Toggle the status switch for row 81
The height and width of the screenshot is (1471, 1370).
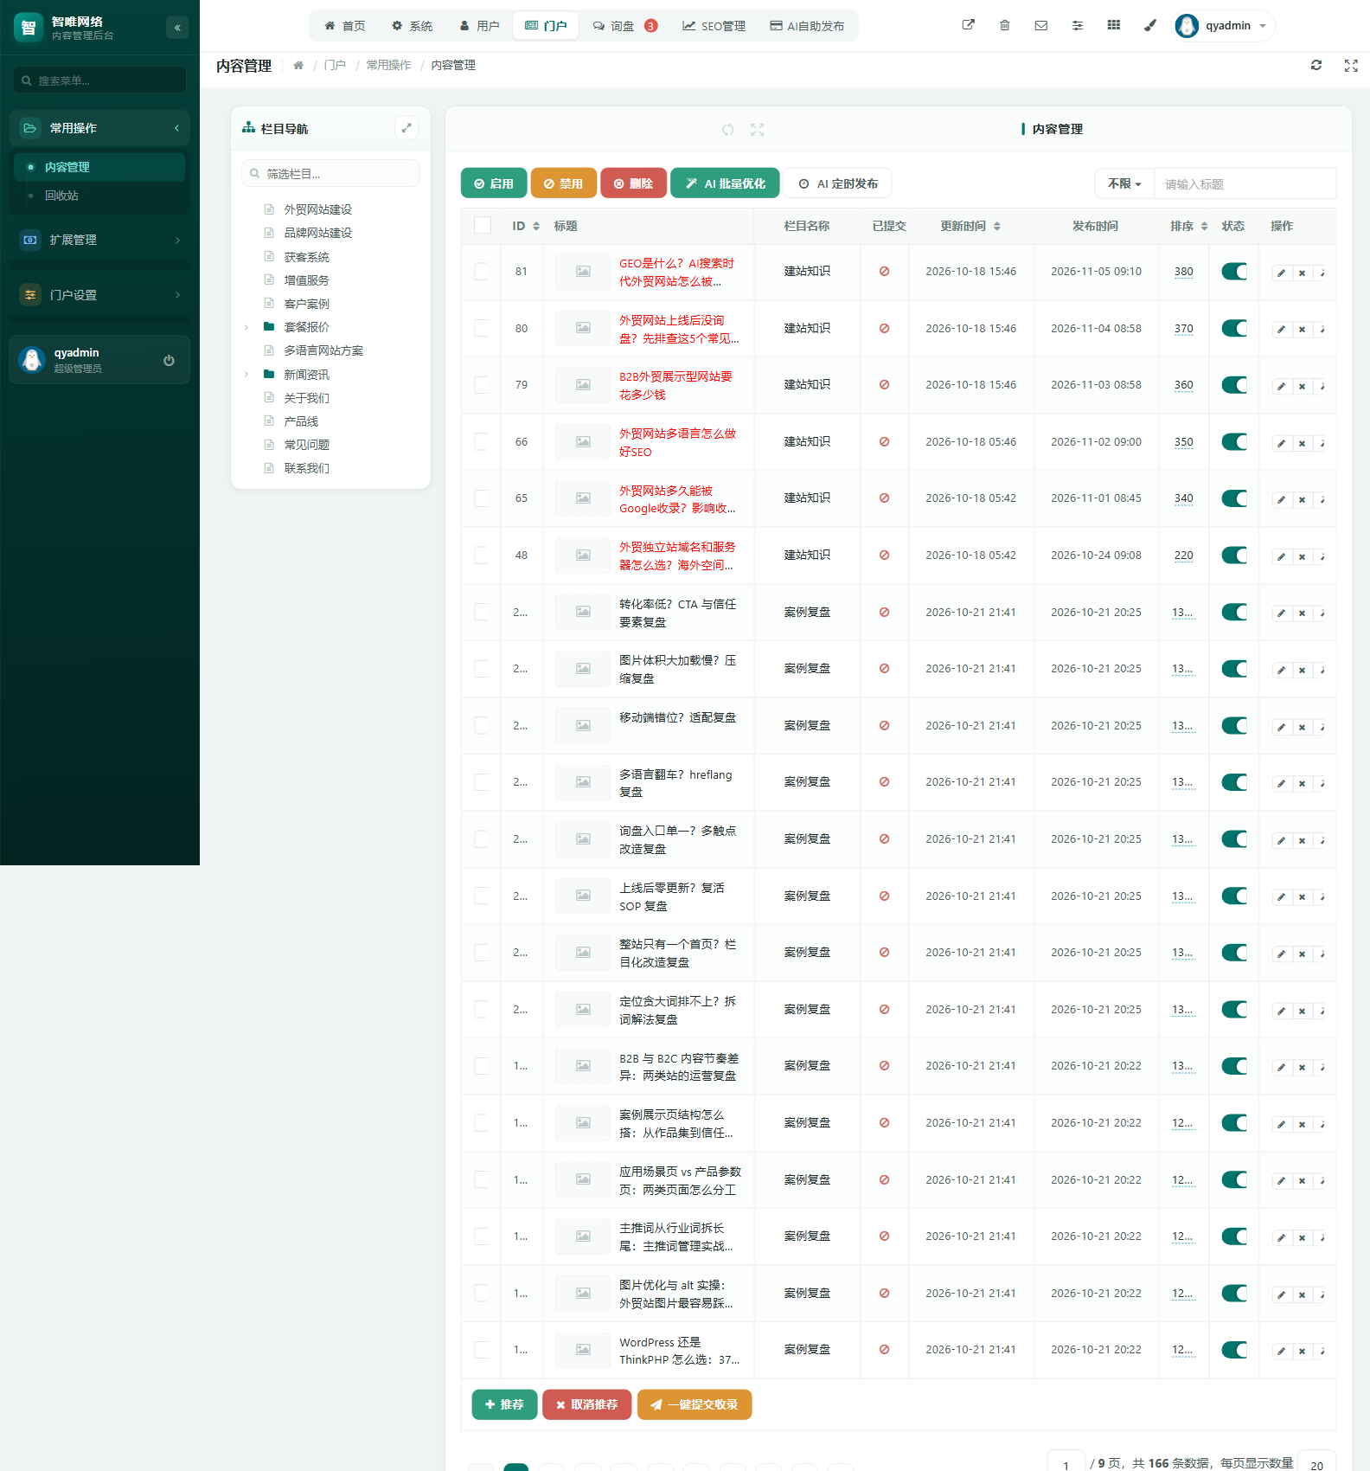tap(1234, 271)
